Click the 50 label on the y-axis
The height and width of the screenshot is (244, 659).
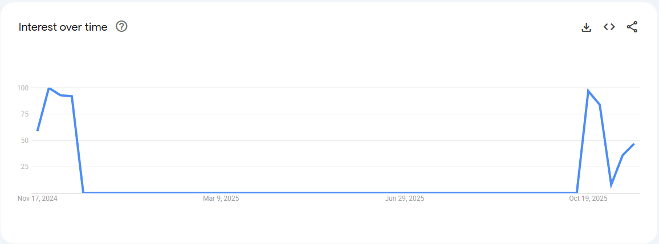[24, 140]
